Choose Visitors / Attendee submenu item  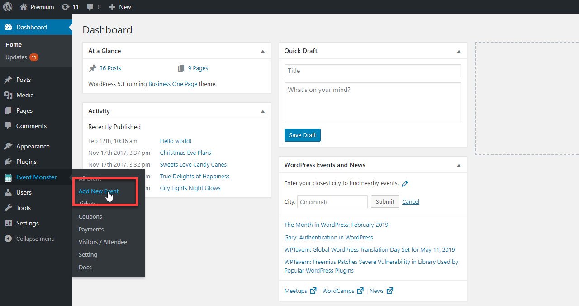tap(103, 242)
